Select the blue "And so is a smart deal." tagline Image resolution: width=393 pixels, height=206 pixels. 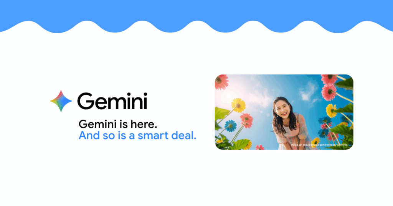tap(137, 135)
